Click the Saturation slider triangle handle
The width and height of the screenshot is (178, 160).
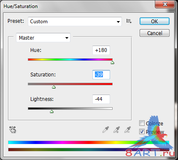pyautogui.click(x=54, y=87)
